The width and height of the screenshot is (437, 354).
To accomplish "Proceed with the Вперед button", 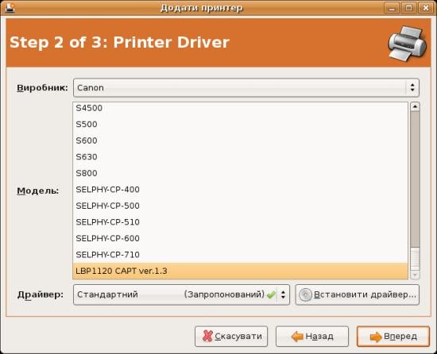I will tap(393, 337).
